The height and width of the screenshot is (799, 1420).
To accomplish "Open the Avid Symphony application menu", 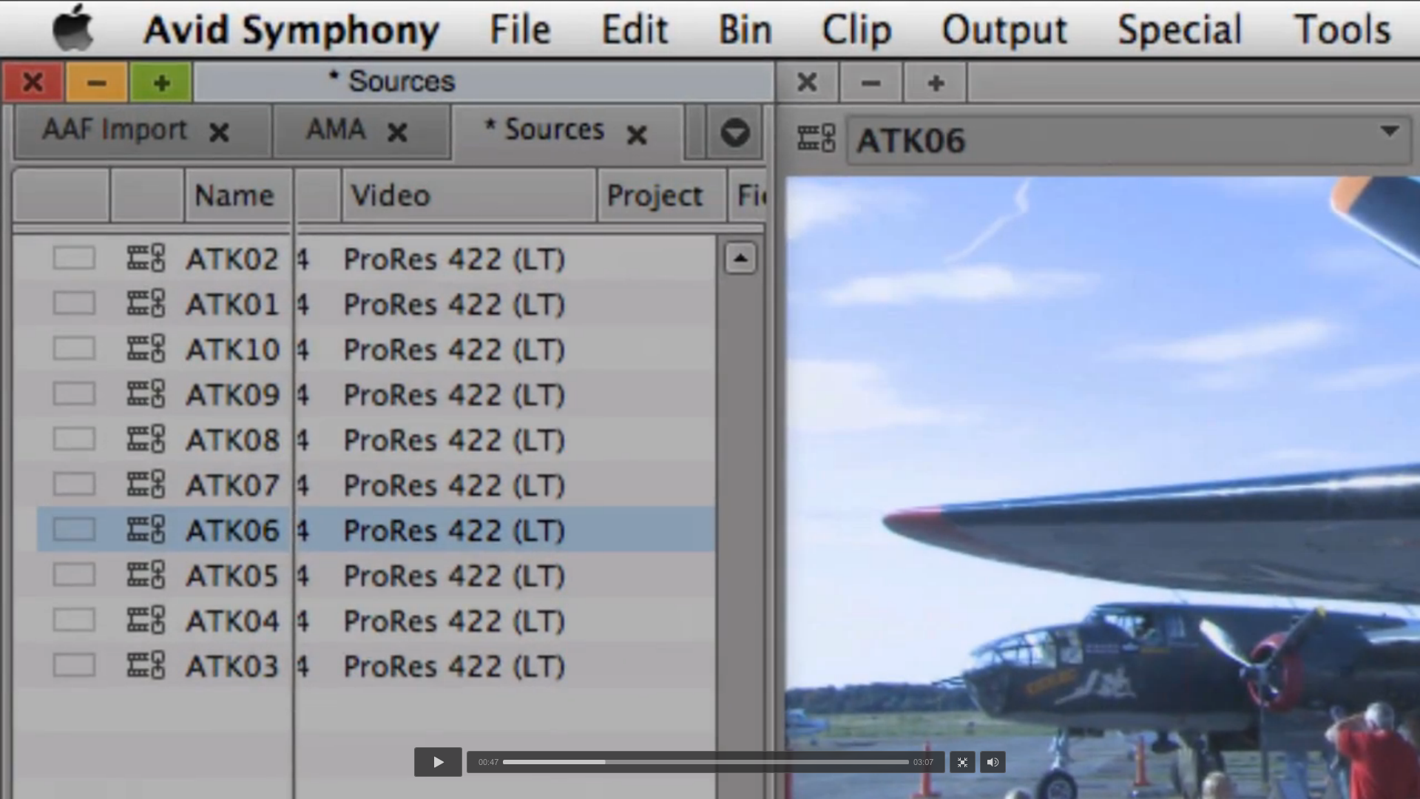I will click(x=291, y=30).
